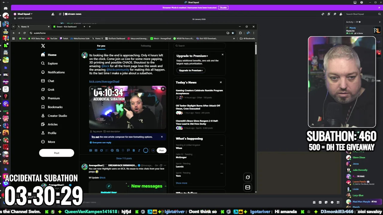Viewport: 383px width, 215px height.
Task: Dismiss the article composer tip banner
Action: click(x=162, y=137)
